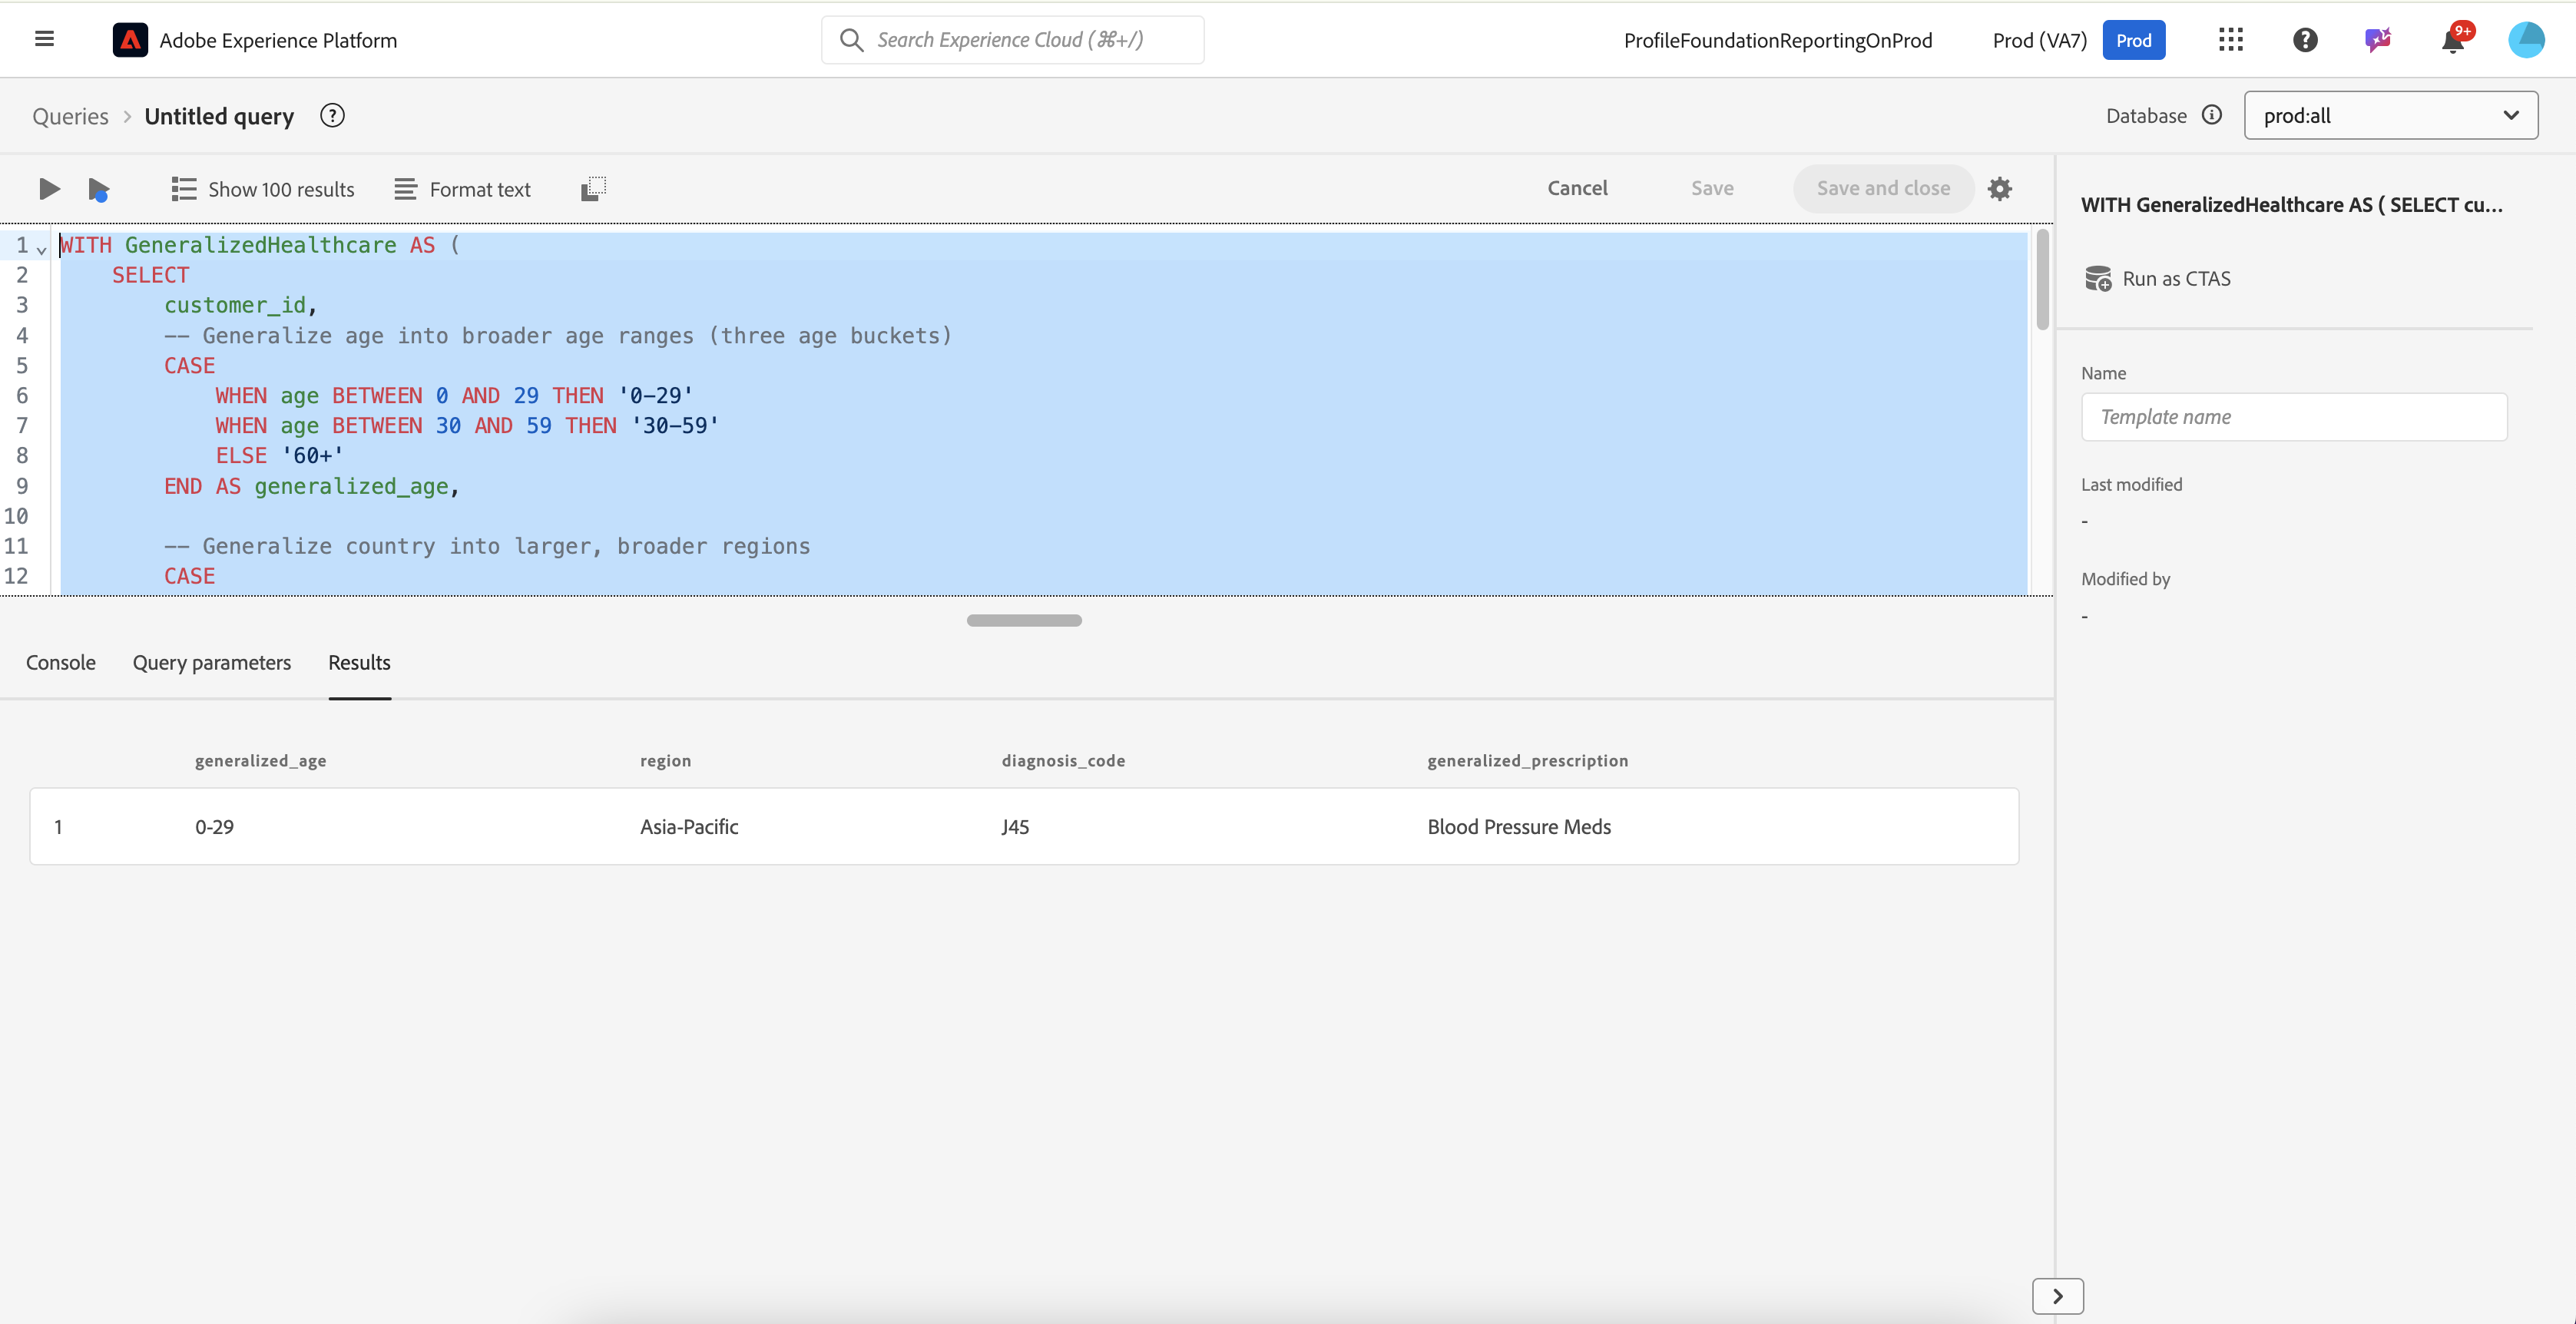
Task: Run the query with play icon
Action: click(48, 189)
